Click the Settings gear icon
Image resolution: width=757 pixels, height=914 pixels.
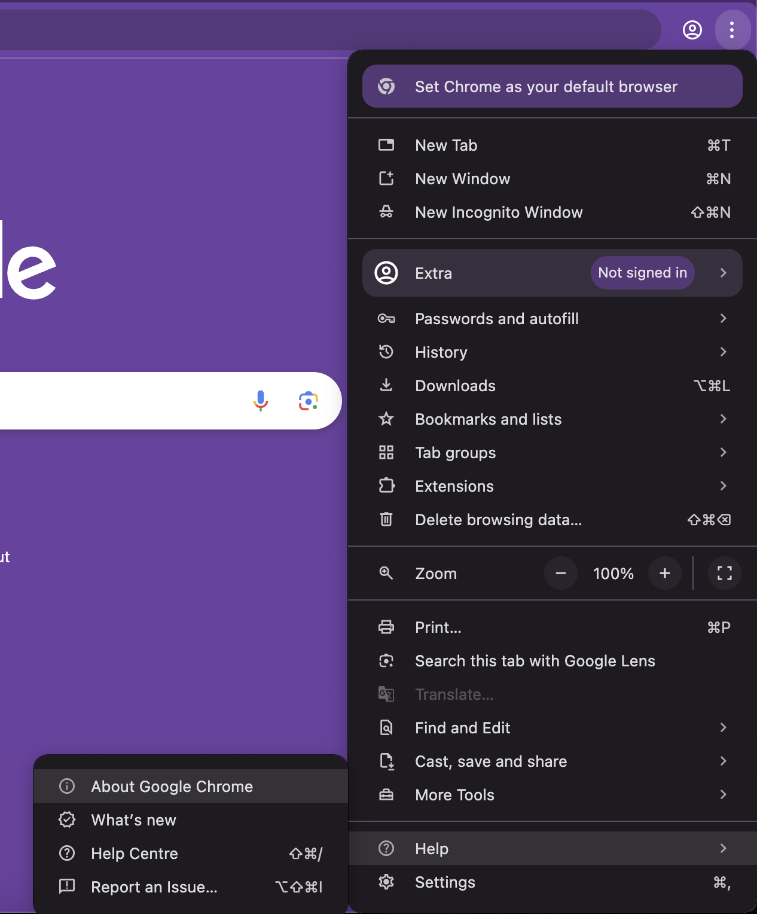coord(386,882)
